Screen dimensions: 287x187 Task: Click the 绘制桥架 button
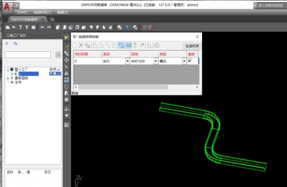pos(192,46)
